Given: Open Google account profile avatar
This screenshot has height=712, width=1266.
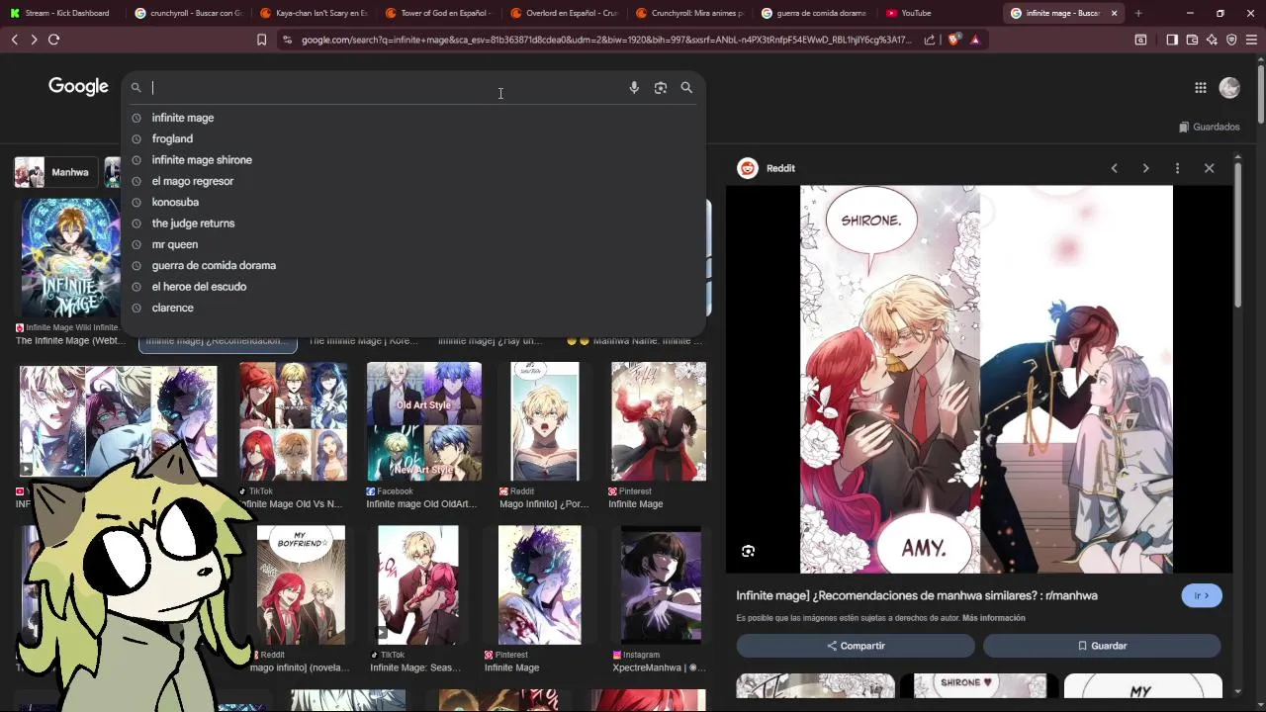Looking at the screenshot, I should (1229, 87).
